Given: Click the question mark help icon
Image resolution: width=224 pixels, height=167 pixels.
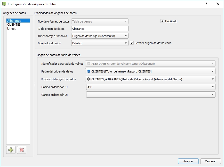Looking at the screenshot, I should point(206,4).
